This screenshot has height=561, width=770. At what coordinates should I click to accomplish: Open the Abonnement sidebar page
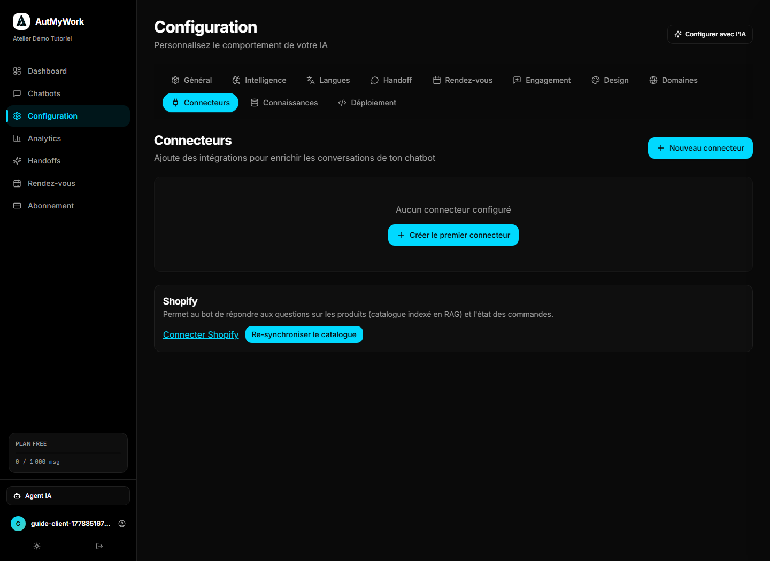click(x=68, y=206)
